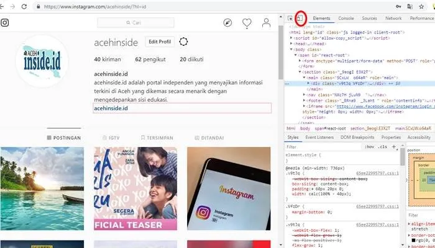
Task: Open the acehinside.id bio link
Action: (x=111, y=108)
